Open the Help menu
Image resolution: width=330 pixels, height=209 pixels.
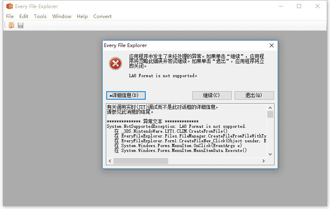(82, 16)
